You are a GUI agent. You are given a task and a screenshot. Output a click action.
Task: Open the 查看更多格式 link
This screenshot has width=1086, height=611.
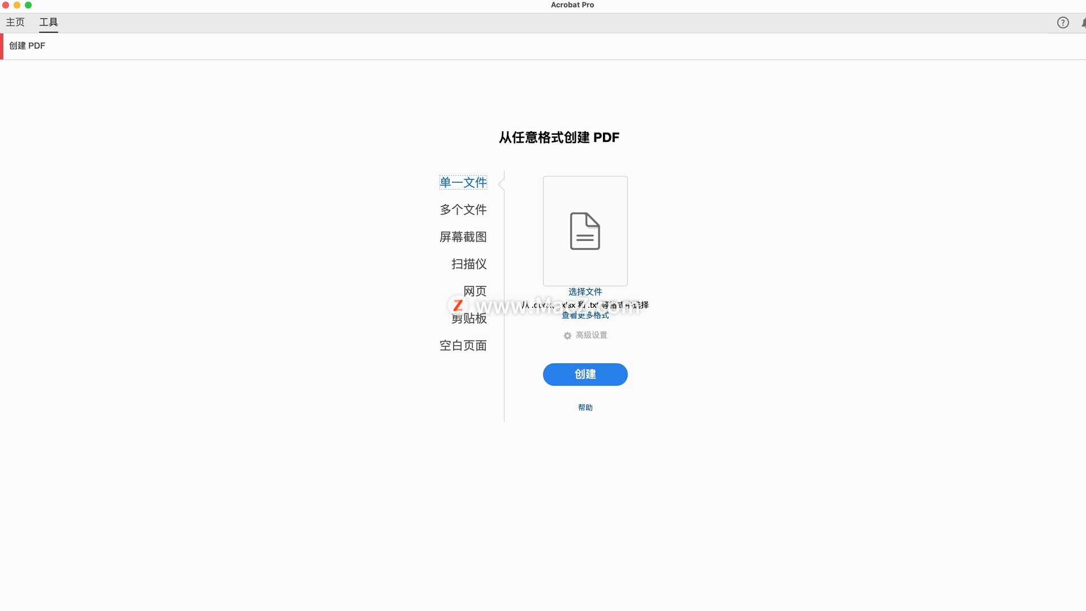pos(585,315)
